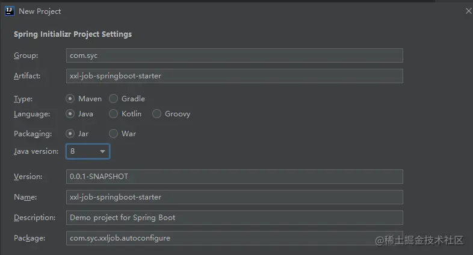Focus the Name input field
The image size is (473, 255).
click(x=234, y=197)
